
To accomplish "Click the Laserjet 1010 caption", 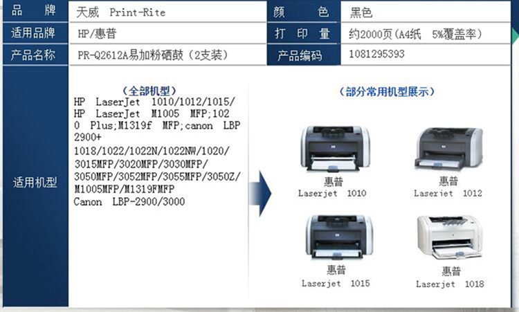I will point(332,193).
